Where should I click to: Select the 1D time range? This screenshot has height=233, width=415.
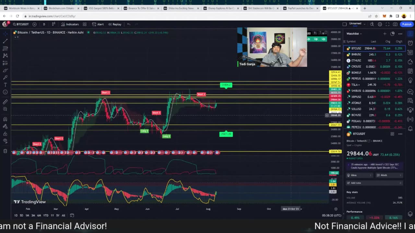click(16, 215)
